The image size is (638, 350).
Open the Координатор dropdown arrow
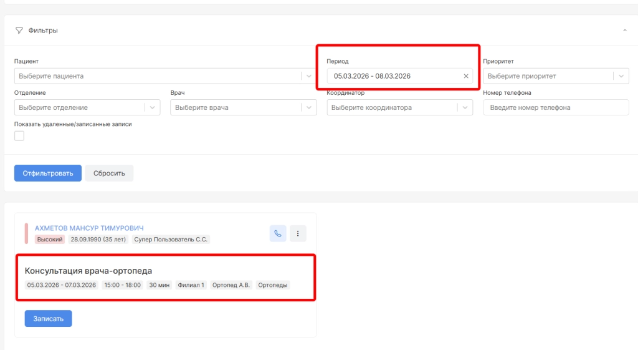click(465, 107)
